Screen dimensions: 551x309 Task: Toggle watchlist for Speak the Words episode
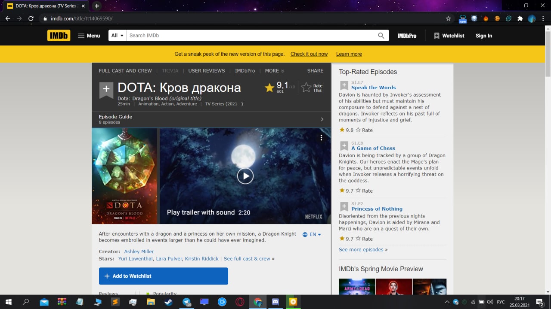tap(344, 85)
